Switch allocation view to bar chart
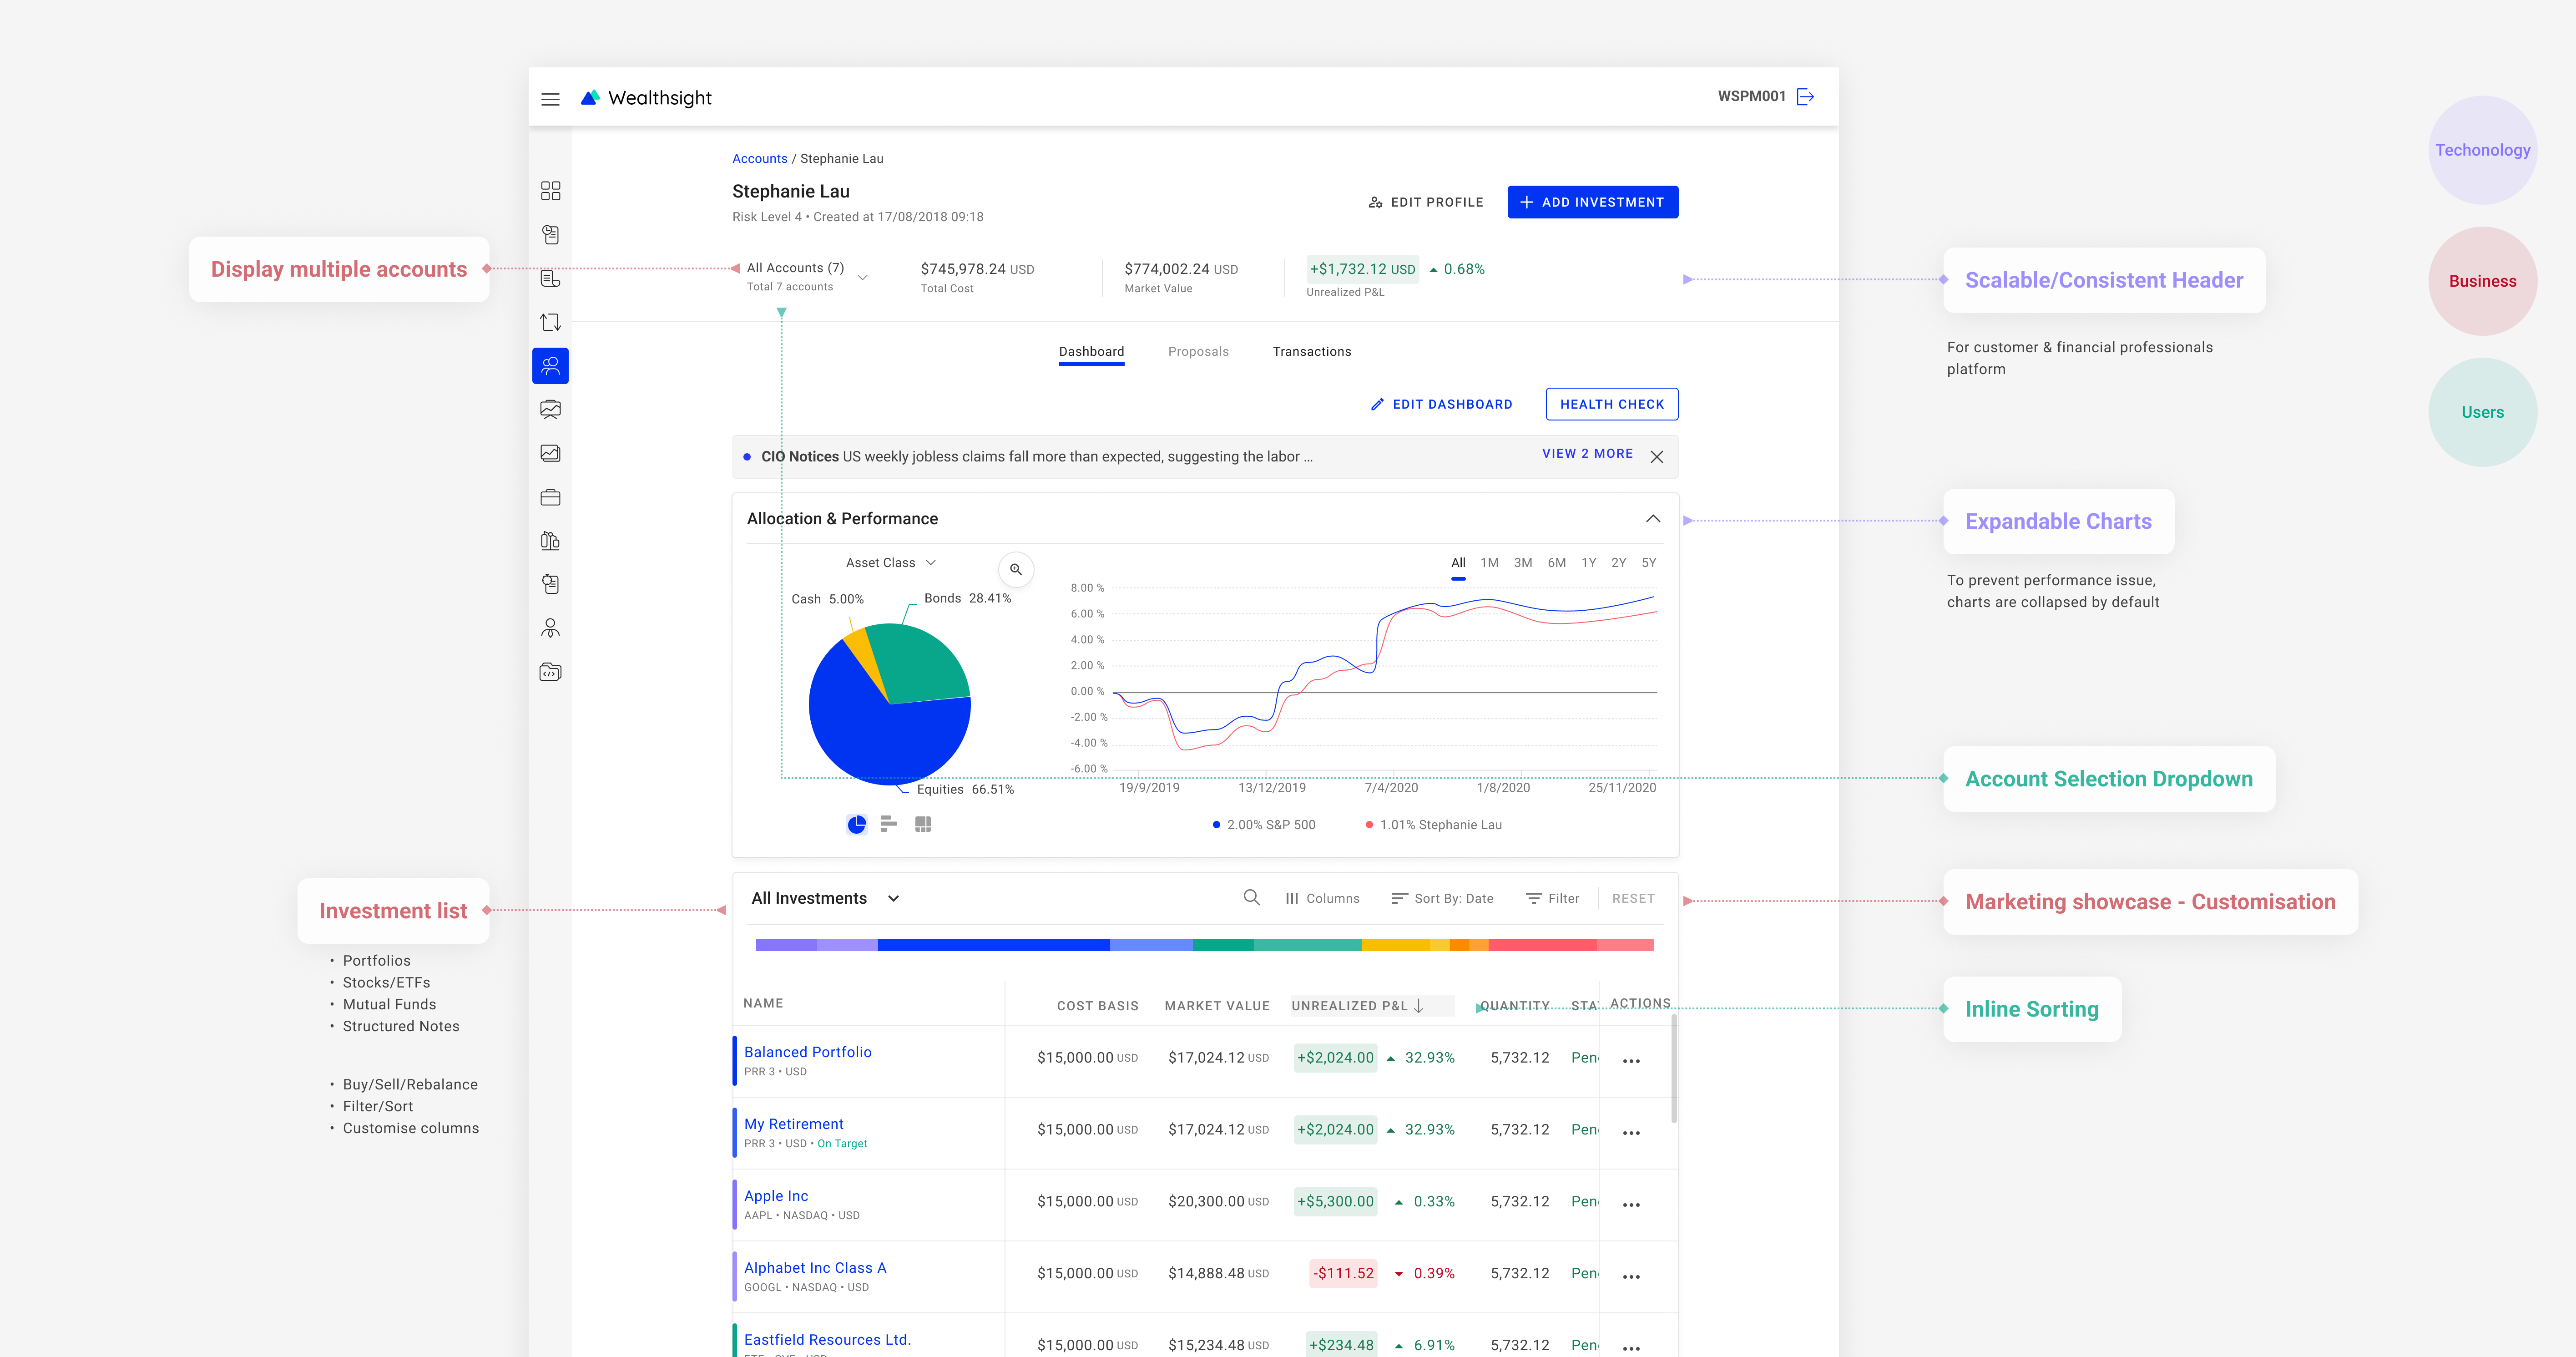Image resolution: width=2576 pixels, height=1357 pixels. pos(889,824)
